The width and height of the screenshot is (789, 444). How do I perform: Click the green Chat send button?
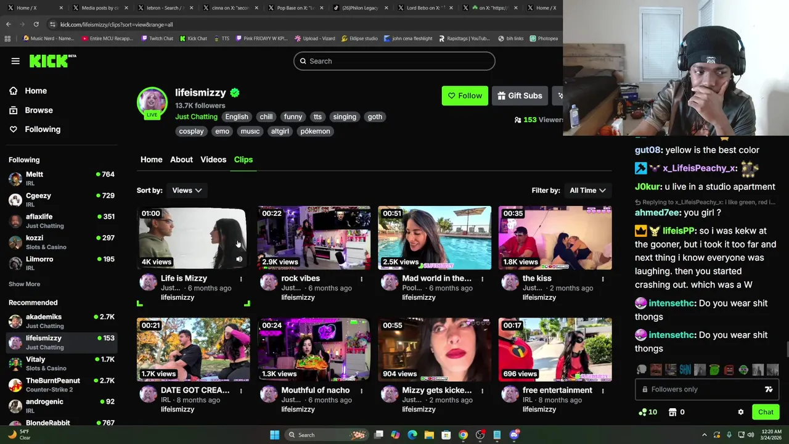[x=766, y=412]
